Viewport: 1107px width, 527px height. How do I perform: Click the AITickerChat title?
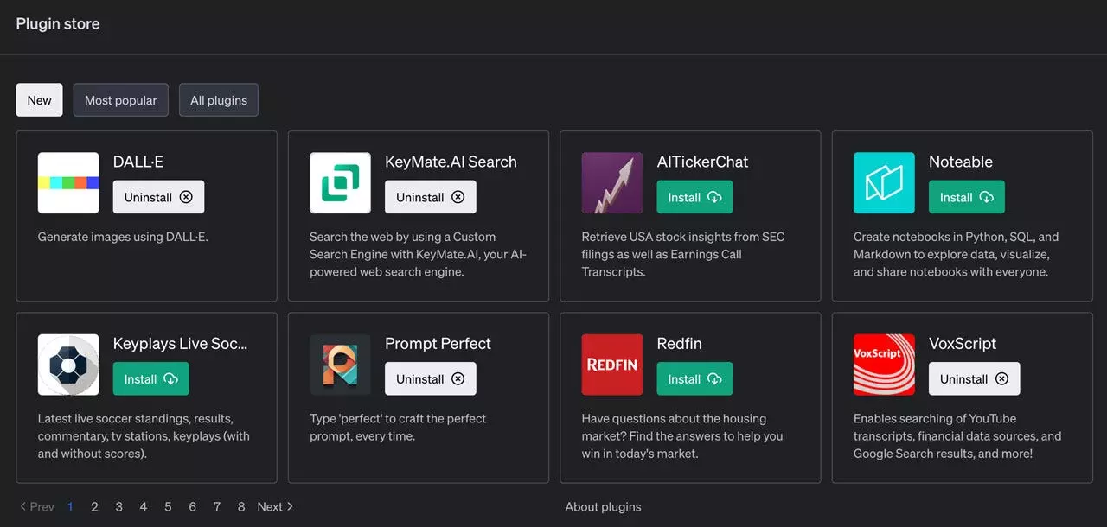tap(702, 162)
